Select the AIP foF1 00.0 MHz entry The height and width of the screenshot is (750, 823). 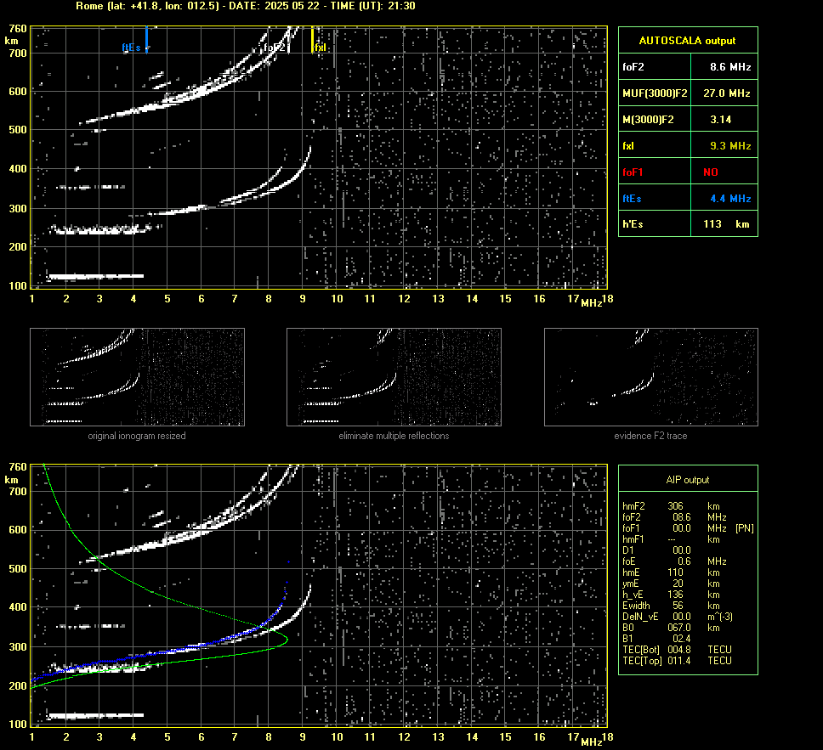(x=674, y=528)
